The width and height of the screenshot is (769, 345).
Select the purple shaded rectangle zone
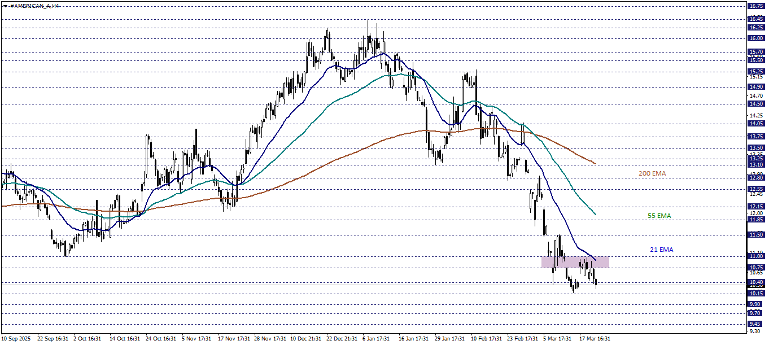575,261
